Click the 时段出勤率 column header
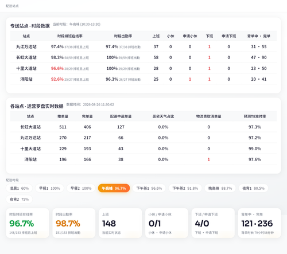Viewport: 287px width, 254px height. coord(123,36)
